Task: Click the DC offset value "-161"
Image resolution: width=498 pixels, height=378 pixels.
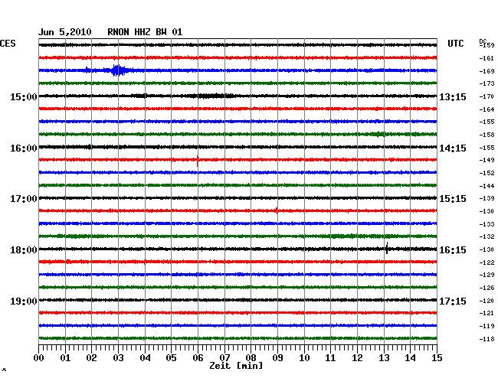Action: 487,58
